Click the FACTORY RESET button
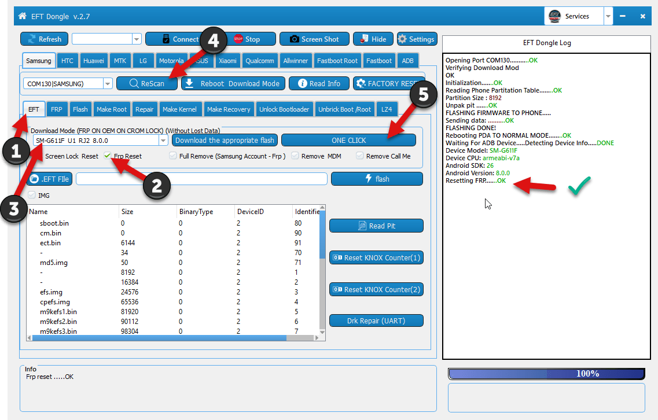658x420 pixels. pyautogui.click(x=389, y=83)
